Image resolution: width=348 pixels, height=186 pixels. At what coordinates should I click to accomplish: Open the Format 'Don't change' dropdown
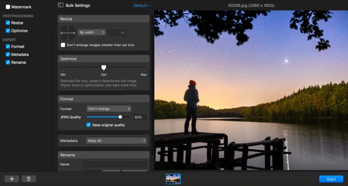109,109
